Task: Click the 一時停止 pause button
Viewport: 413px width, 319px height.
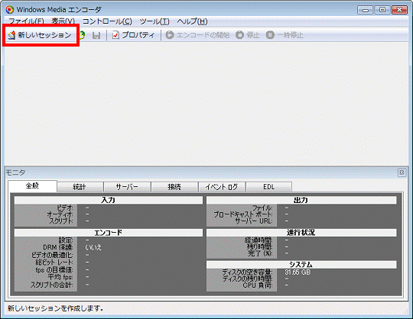Action: 285,35
